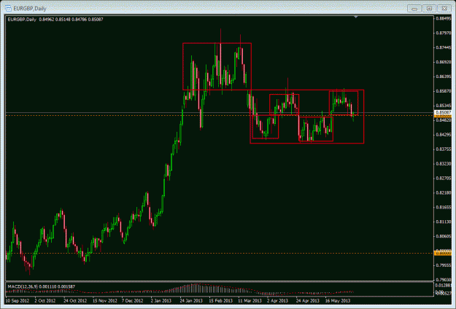
Task: Click the current price label 0.85087
Action: pyautogui.click(x=443, y=112)
